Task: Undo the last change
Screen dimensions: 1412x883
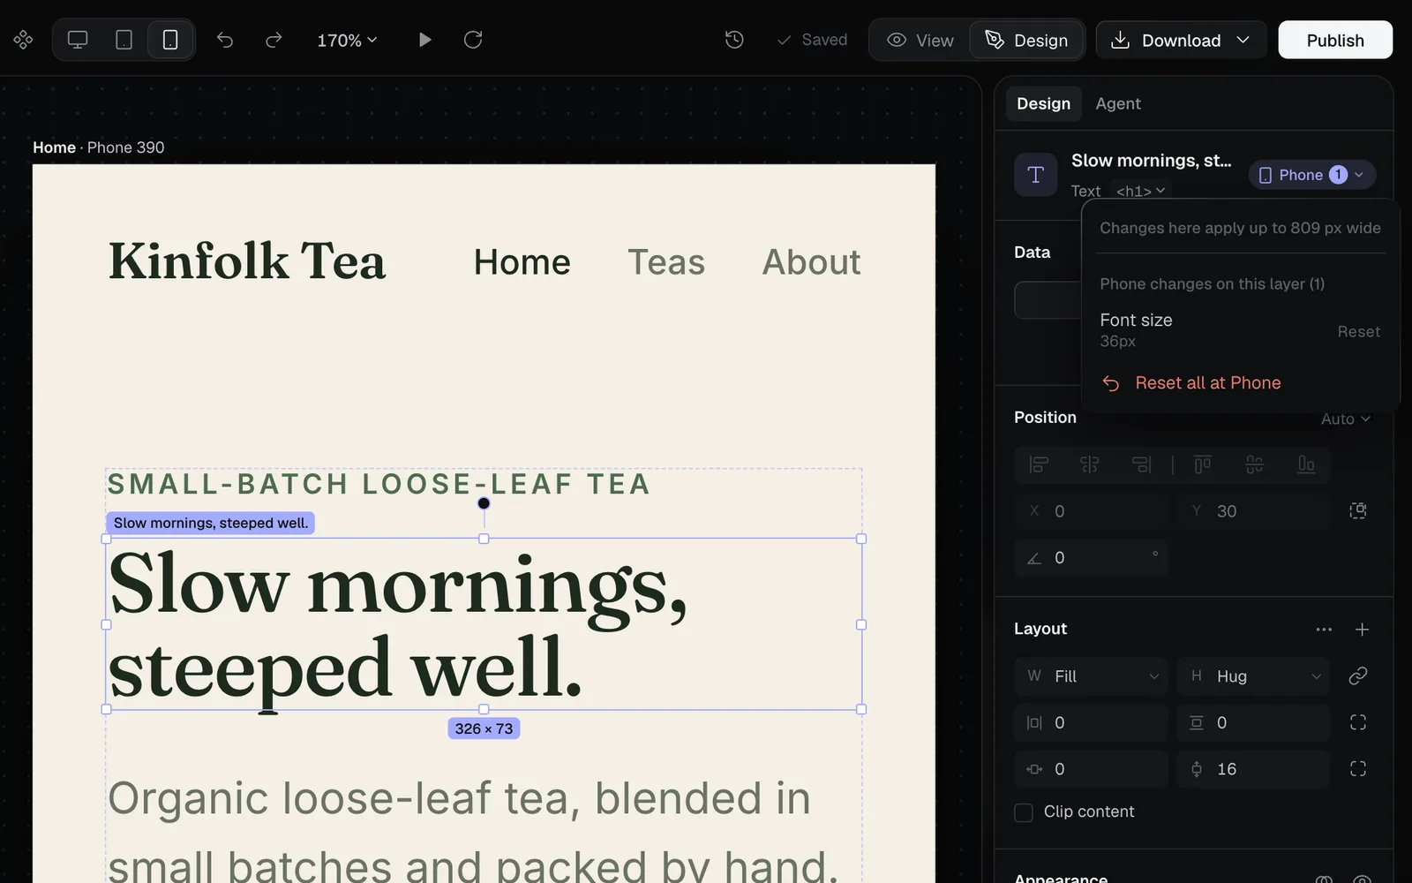Action: (225, 40)
